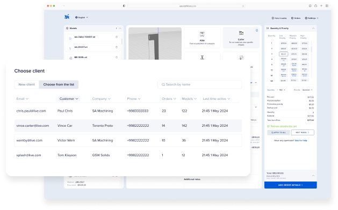Select the Choose from the list tab

pos(59,84)
